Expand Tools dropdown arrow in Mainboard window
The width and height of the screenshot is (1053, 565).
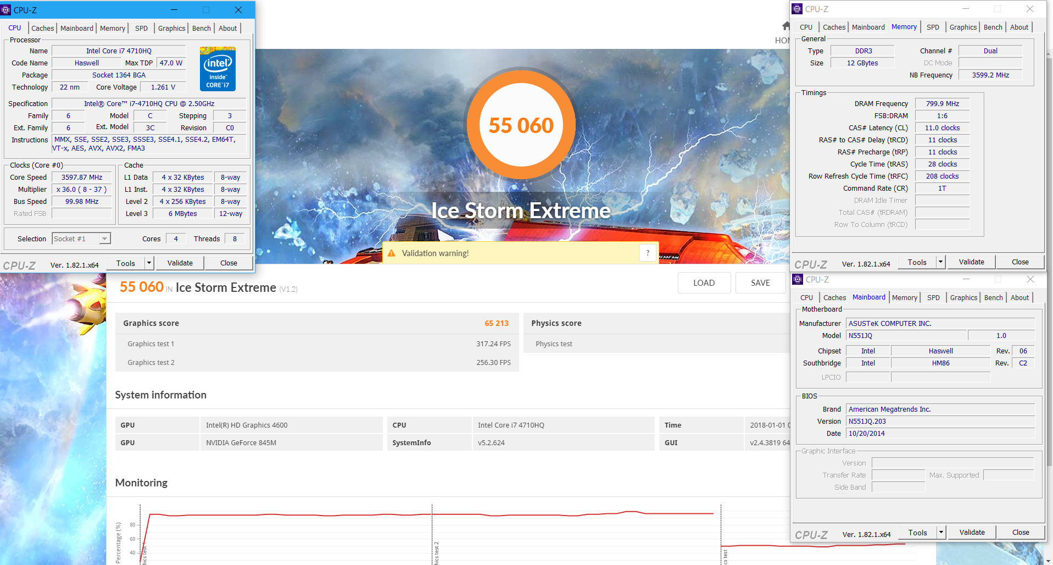[941, 533]
